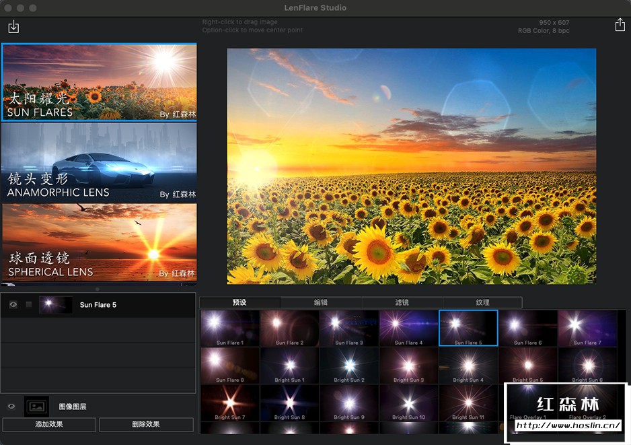Select the Sun Flare 1 preset

coord(229,329)
